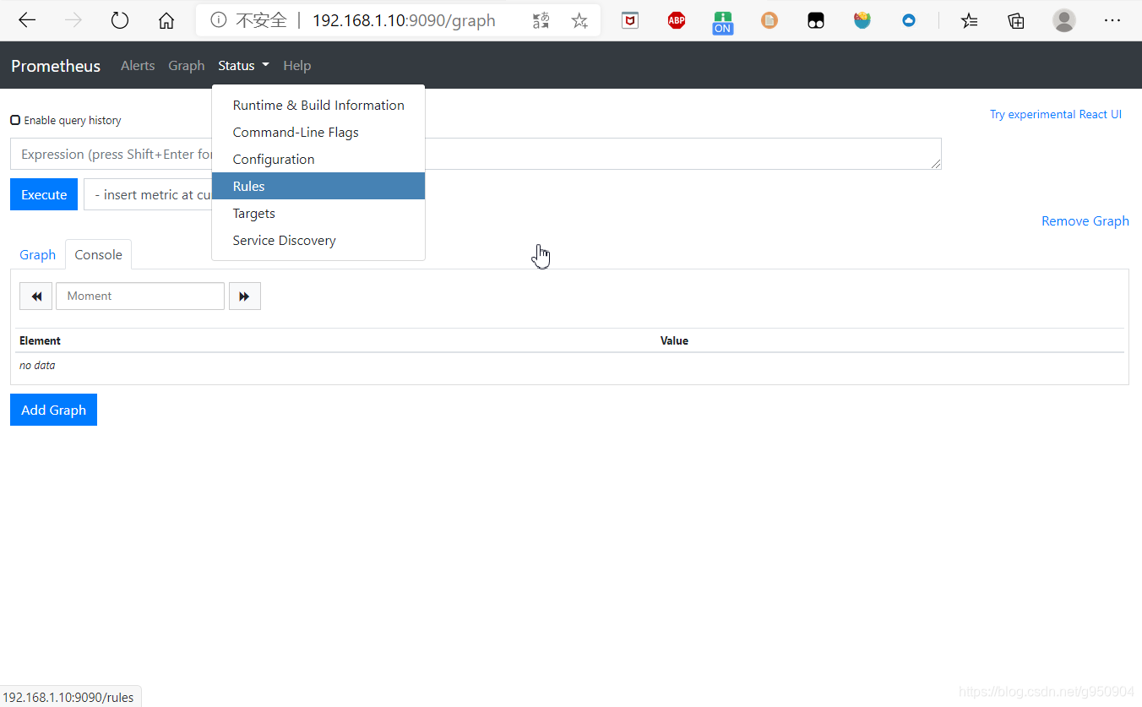Enable query history checkbox
The width and height of the screenshot is (1142, 707).
click(x=15, y=120)
